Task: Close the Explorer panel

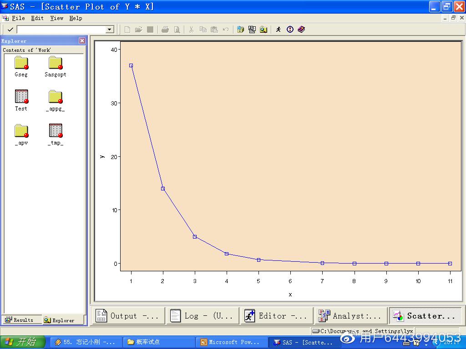Action: point(82,41)
